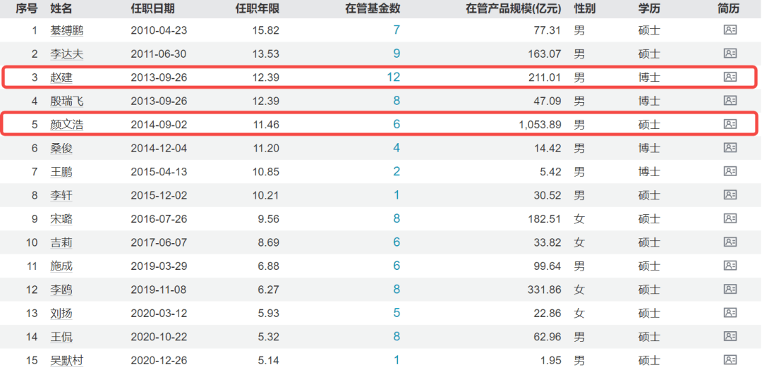Click the fund count 7 for 綦缚鹏
The height and width of the screenshot is (372, 762).
coord(397,30)
